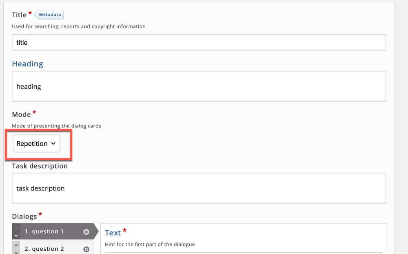Move question 2 down with lower arrow
This screenshot has height=254, width=408.
(x=16, y=252)
